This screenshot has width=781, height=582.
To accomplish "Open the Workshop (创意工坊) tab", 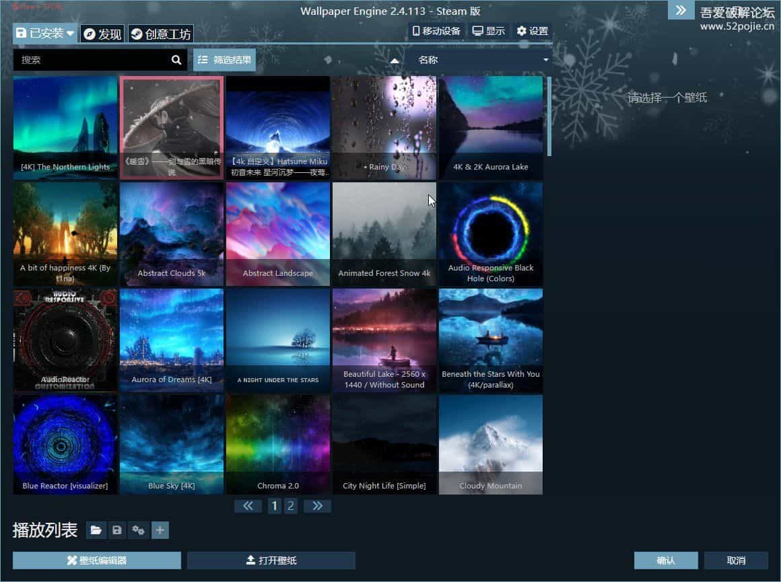I will point(160,34).
